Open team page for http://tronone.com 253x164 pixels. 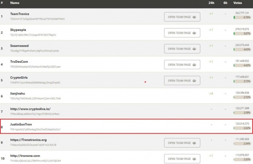(182, 159)
